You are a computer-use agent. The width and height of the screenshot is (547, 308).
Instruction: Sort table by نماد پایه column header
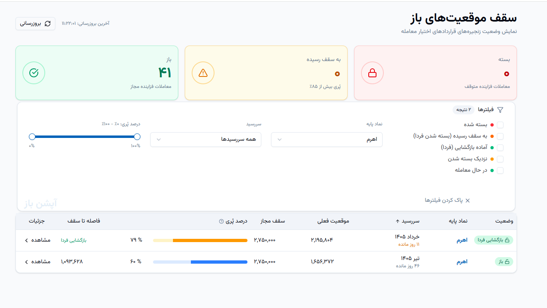click(x=458, y=221)
